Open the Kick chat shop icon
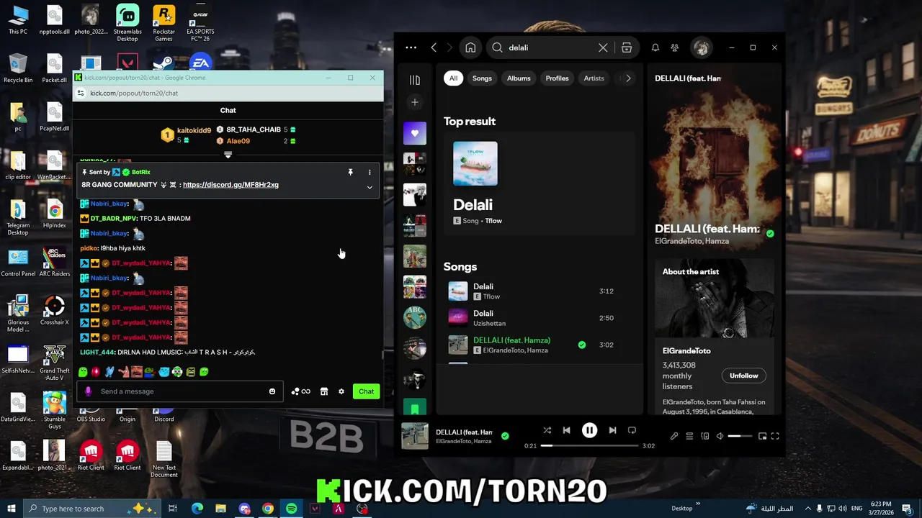This screenshot has height=518, width=922. tap(324, 391)
